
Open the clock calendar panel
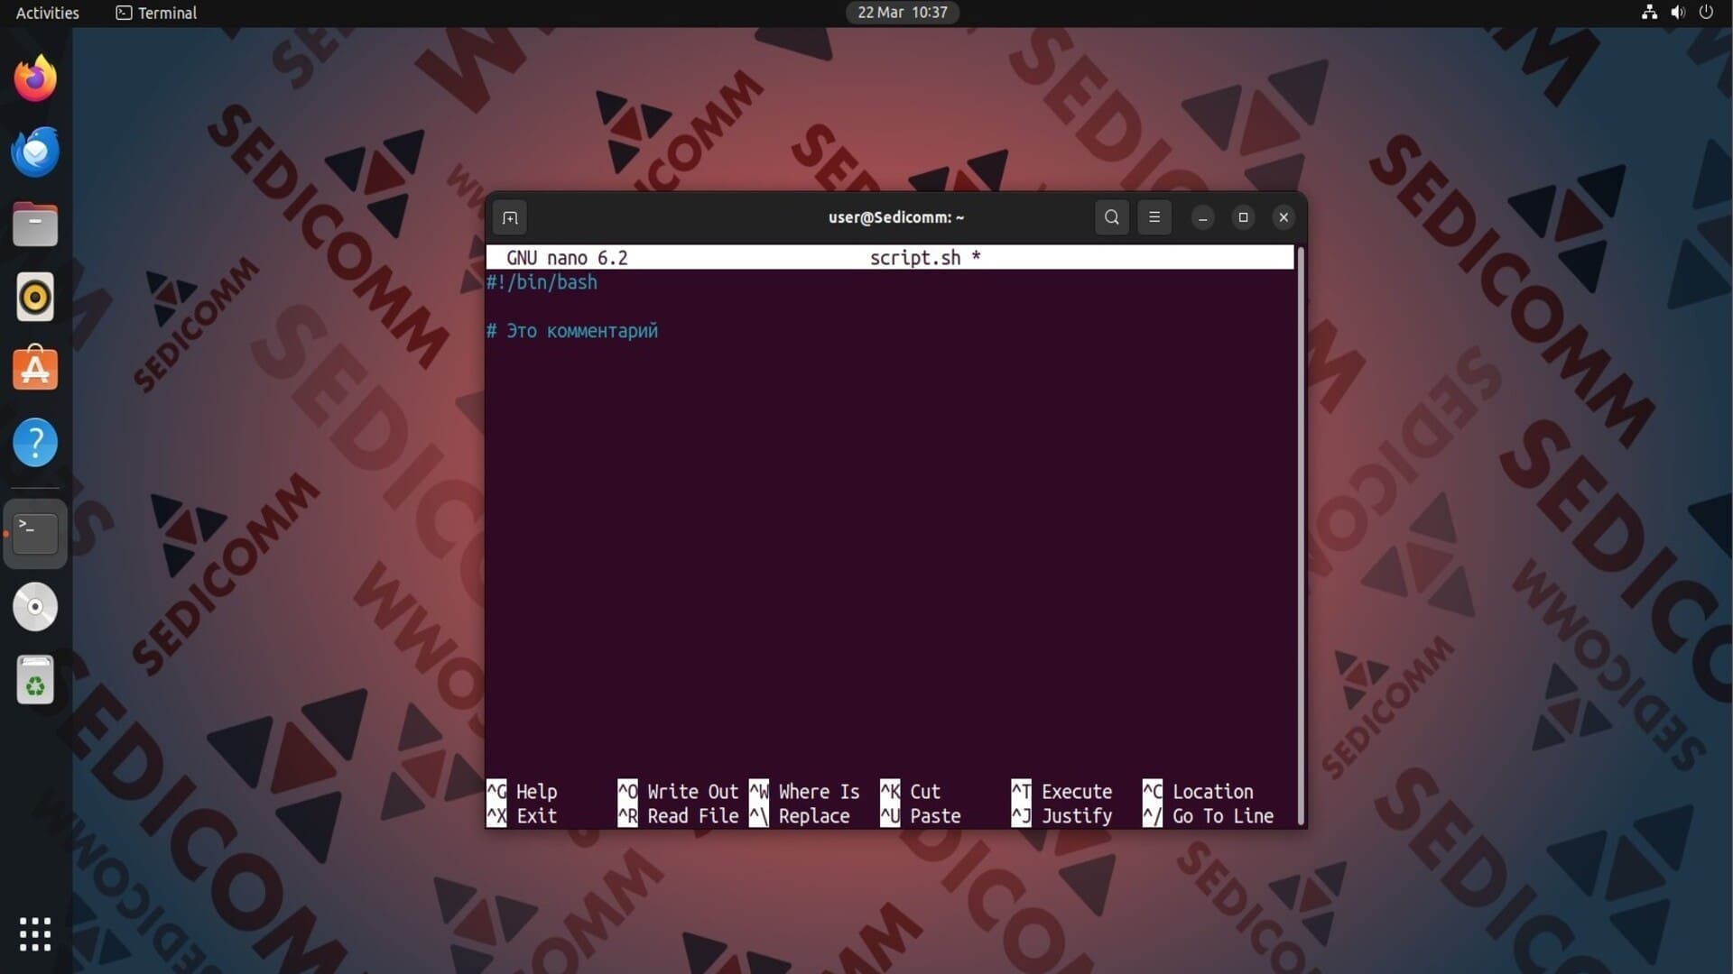[x=902, y=13]
